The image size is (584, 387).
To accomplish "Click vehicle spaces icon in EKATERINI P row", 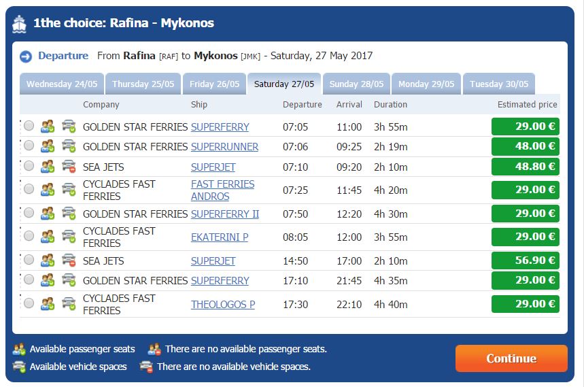I will point(69,237).
